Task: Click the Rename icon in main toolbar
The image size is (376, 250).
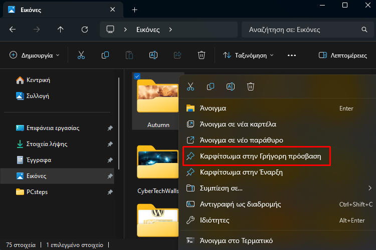Action: tap(153, 55)
